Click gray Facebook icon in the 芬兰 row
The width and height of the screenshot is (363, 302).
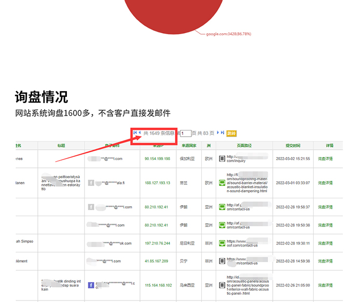coord(91,183)
